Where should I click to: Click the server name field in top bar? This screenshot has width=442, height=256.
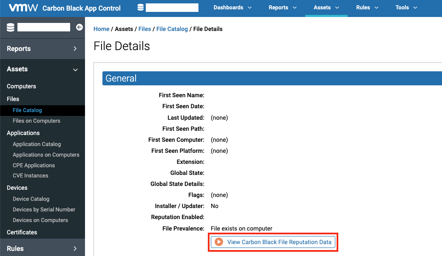pyautogui.click(x=172, y=8)
